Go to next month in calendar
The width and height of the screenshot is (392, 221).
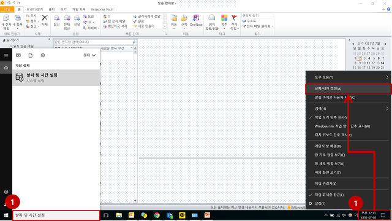pyautogui.click(x=385, y=44)
